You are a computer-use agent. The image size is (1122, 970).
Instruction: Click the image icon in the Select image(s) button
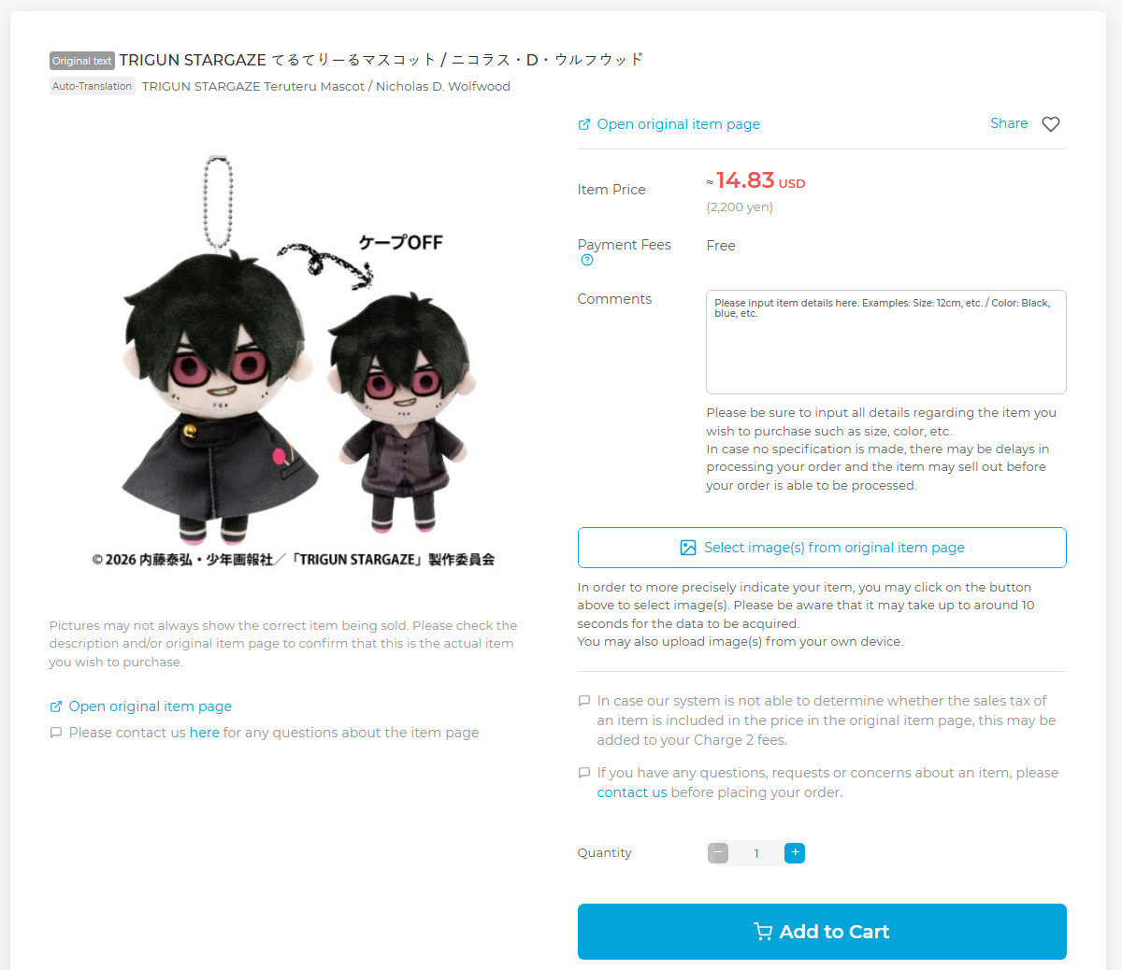pos(688,548)
